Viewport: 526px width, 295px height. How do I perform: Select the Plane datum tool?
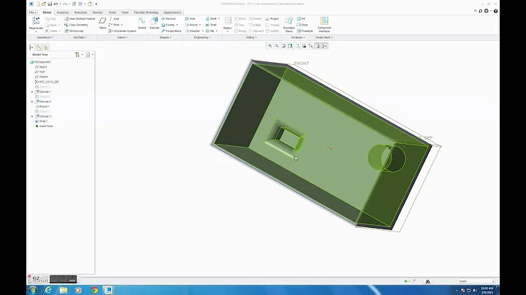[x=103, y=23]
